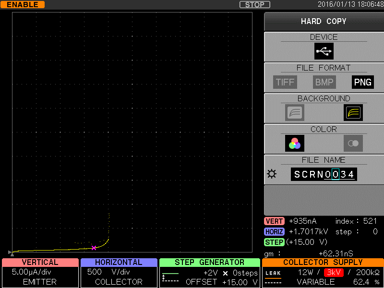The width and height of the screenshot is (384, 288).
Task: Click the red VERT cursor label
Action: pyautogui.click(x=274, y=221)
